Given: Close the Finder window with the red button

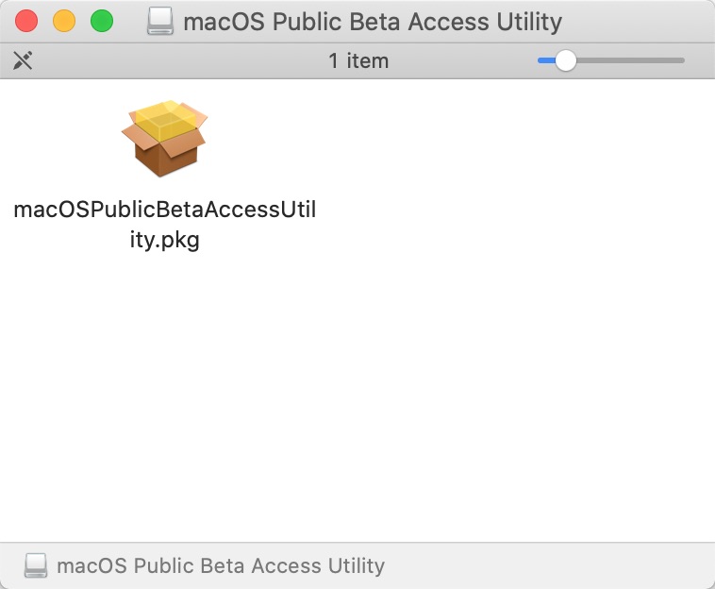Looking at the screenshot, I should (x=26, y=21).
